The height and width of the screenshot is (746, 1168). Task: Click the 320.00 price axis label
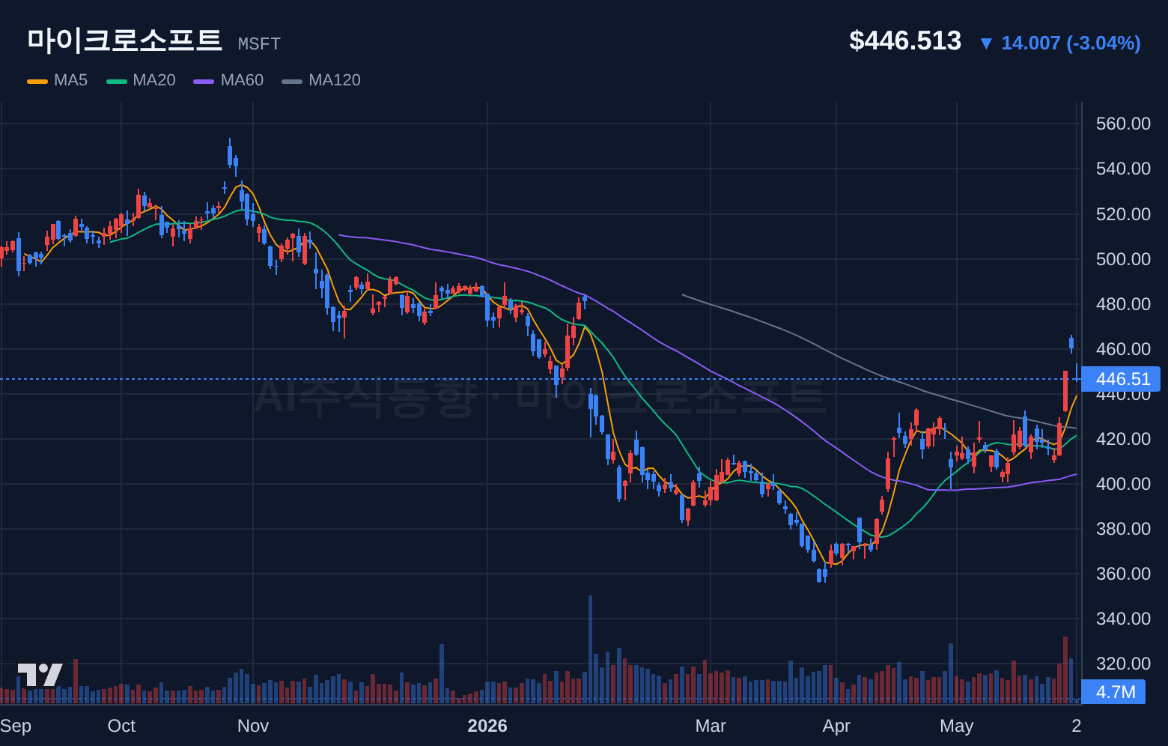pos(1123,664)
